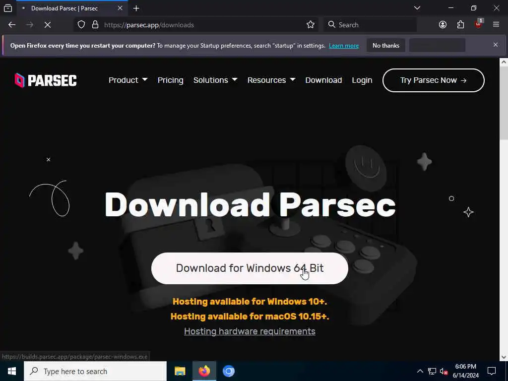Image resolution: width=508 pixels, height=381 pixels.
Task: Dismiss the startup notification bar
Action: click(x=496, y=45)
